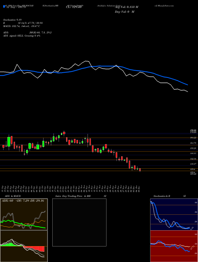Click the 'SI 14/3: 47.73 / 33.93' value
The width and height of the screenshot is (198, 262).
click(30, 23)
